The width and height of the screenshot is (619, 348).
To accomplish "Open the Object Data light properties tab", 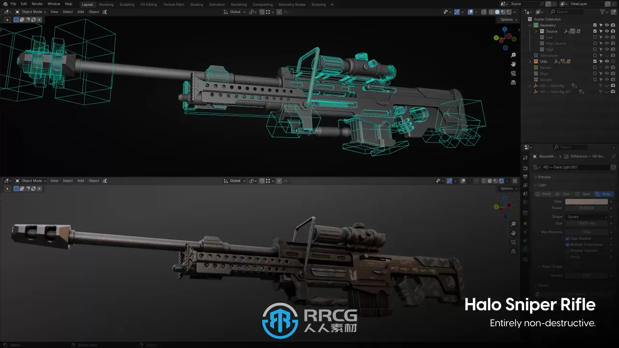I will click(525, 249).
